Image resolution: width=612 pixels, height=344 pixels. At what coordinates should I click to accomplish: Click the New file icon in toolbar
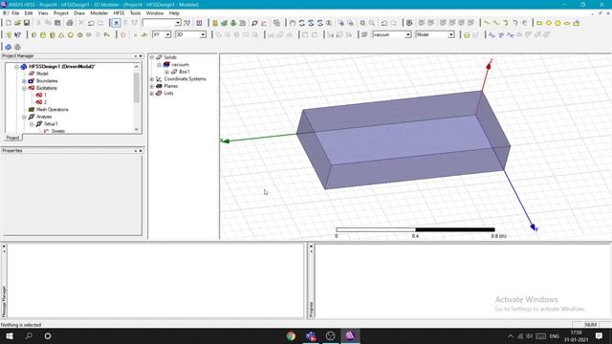coord(9,23)
